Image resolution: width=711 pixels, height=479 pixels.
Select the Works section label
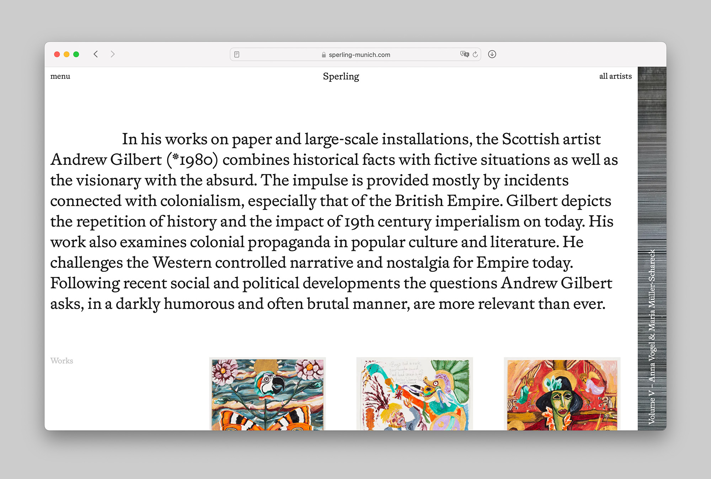coord(62,361)
